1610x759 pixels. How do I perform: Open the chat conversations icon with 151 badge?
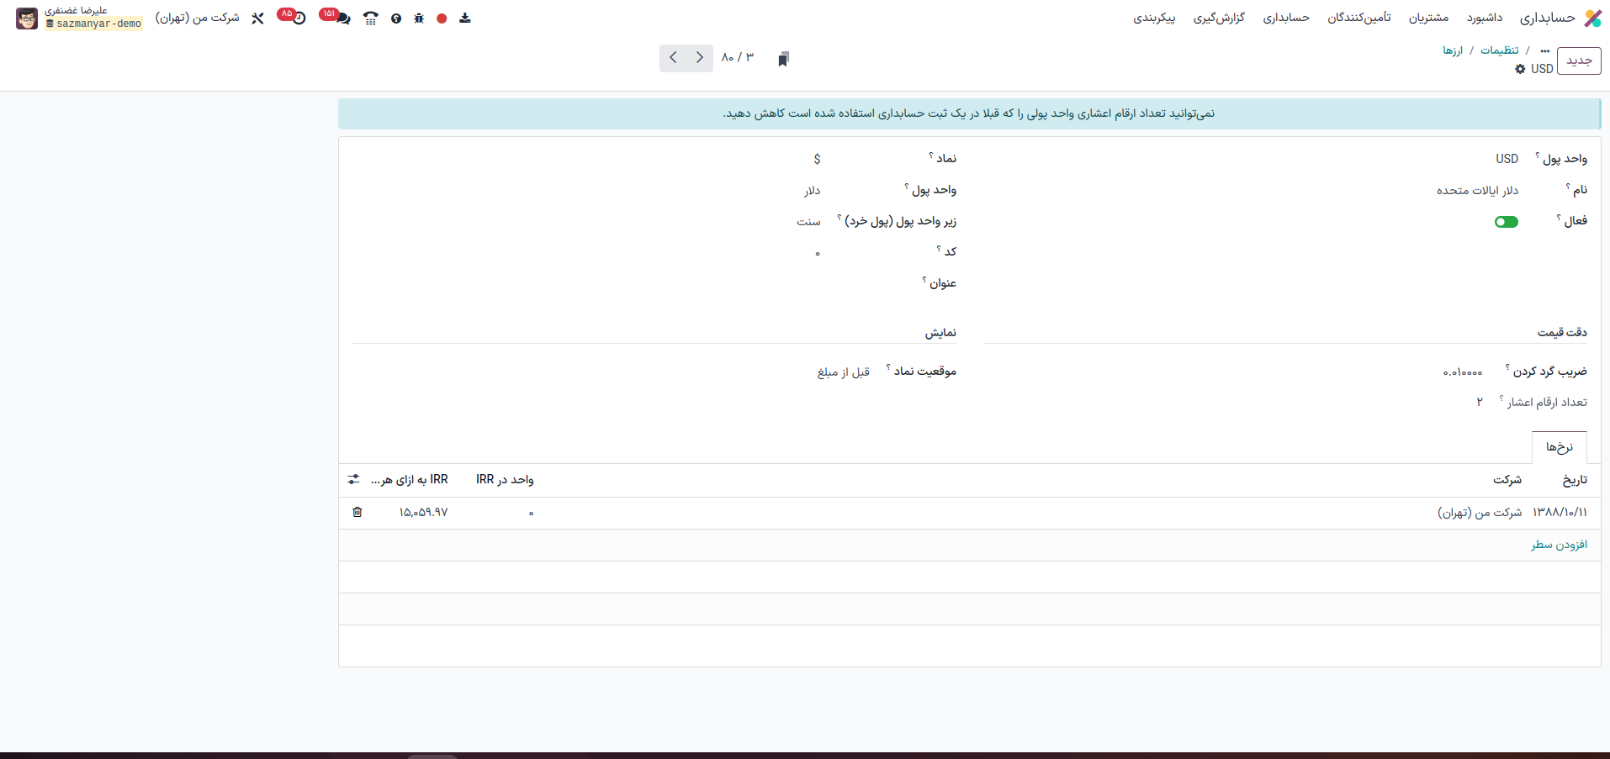tap(342, 18)
